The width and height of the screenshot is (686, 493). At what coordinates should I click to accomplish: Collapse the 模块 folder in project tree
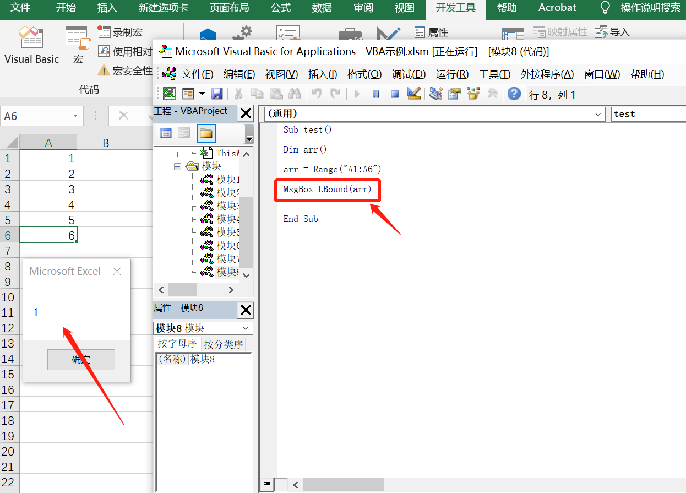click(x=178, y=166)
